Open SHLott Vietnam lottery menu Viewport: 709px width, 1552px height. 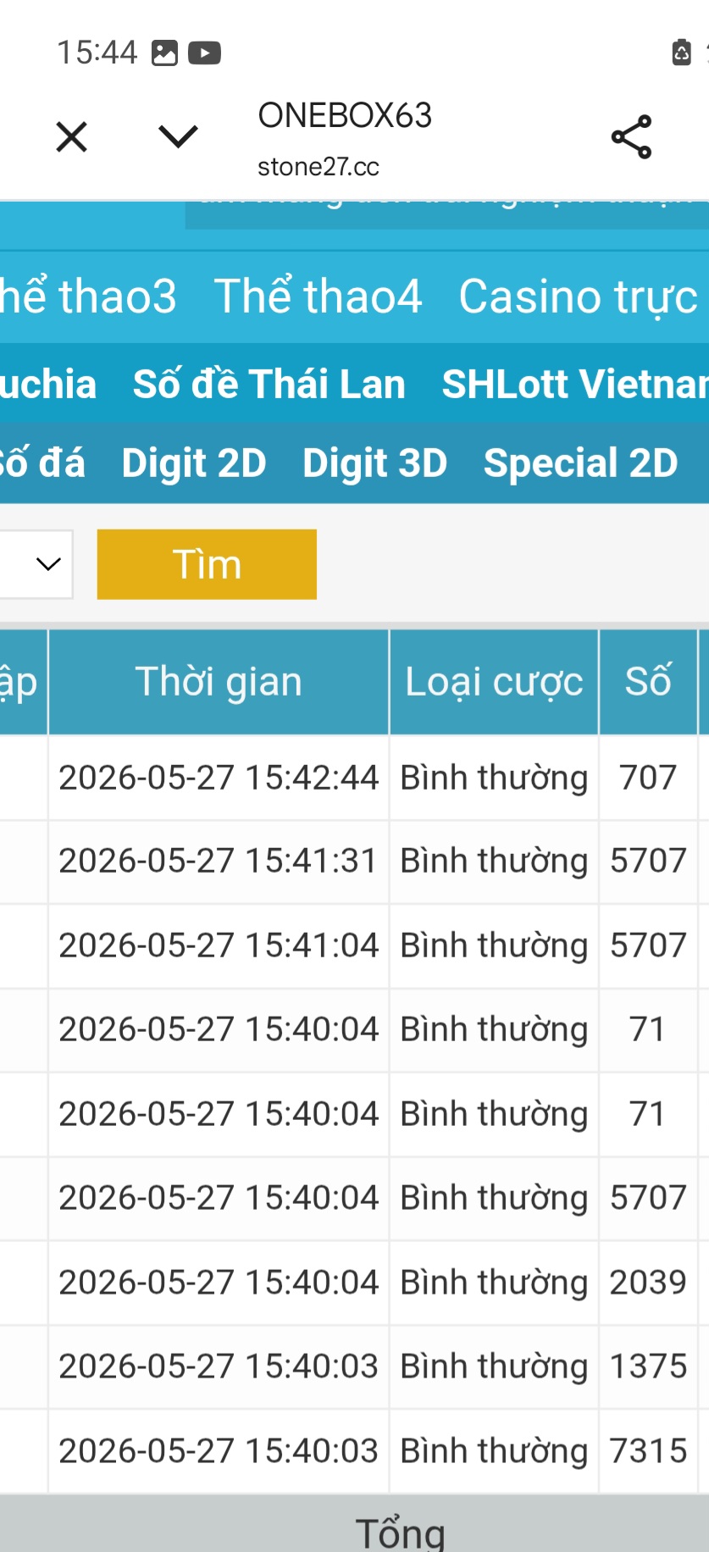pos(575,384)
